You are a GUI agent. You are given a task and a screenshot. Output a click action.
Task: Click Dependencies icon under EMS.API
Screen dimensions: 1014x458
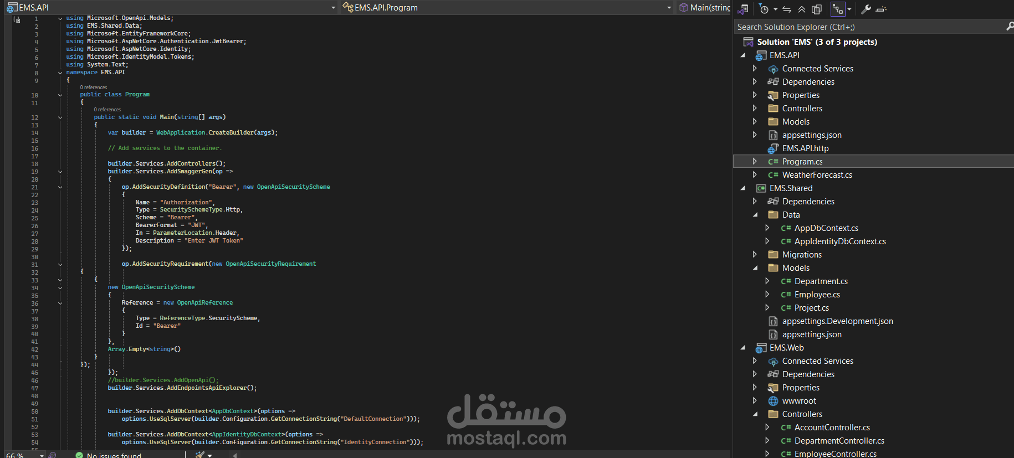(x=773, y=82)
